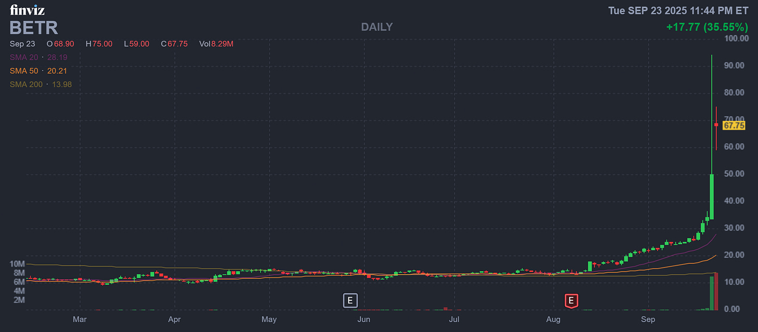
Task: Click the Mar month label on axis
Action: point(80,319)
